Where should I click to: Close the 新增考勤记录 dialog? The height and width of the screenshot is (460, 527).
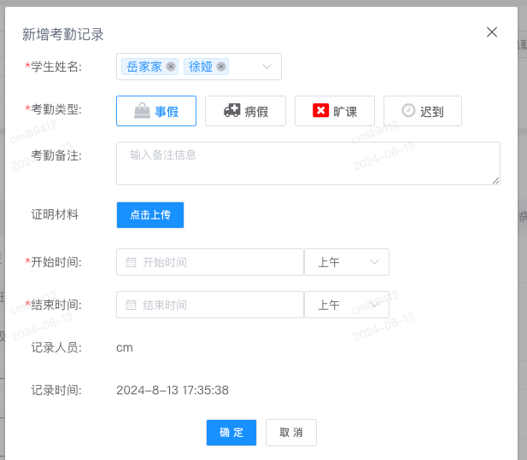point(492,32)
